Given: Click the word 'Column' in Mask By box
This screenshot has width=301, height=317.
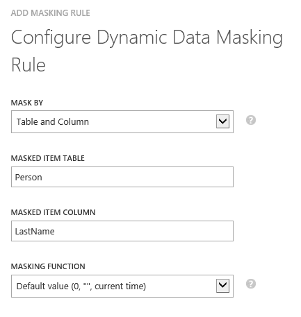Looking at the screenshot, I should click(73, 121).
